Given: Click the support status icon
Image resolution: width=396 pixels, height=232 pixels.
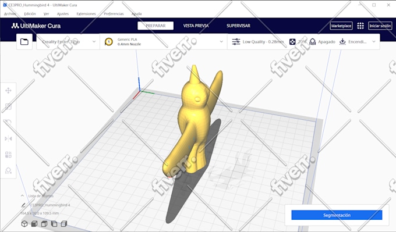Looking at the screenshot, I should point(313,42).
